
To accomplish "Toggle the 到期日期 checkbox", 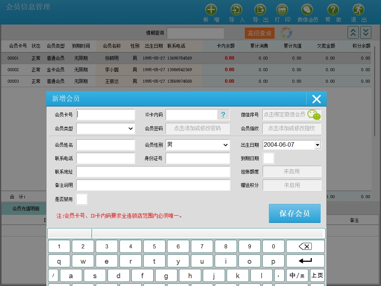I will pyautogui.click(x=269, y=158).
